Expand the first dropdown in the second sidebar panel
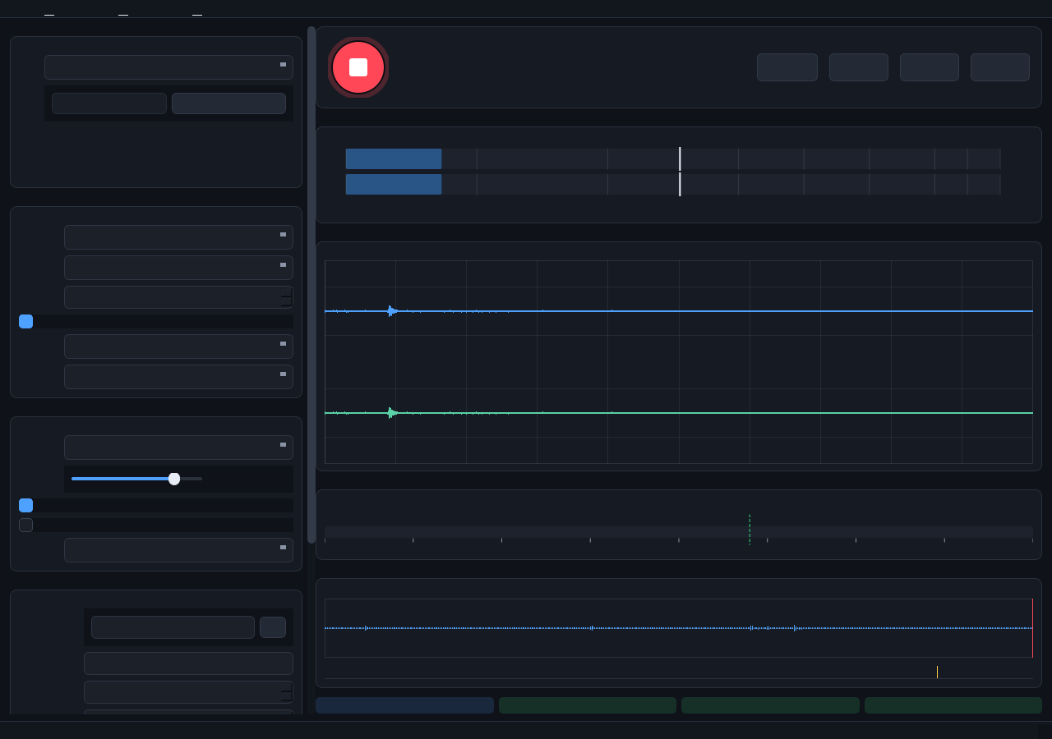The image size is (1052, 739). click(178, 237)
